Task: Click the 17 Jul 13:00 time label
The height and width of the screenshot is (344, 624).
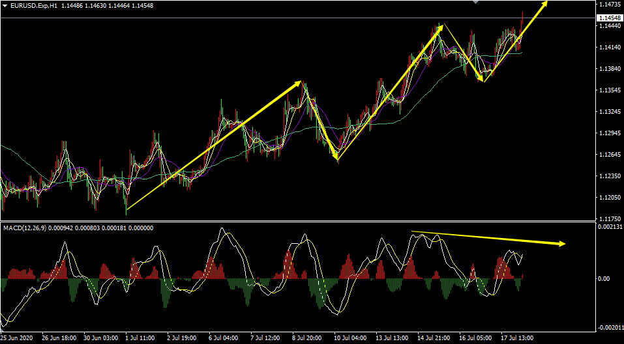Action: [x=517, y=338]
